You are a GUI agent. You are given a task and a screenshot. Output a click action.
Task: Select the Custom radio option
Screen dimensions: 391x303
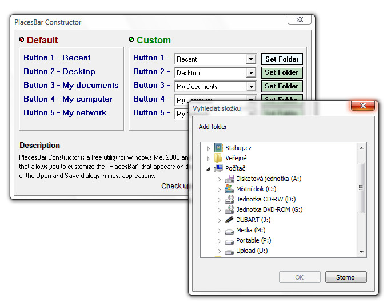click(x=131, y=39)
